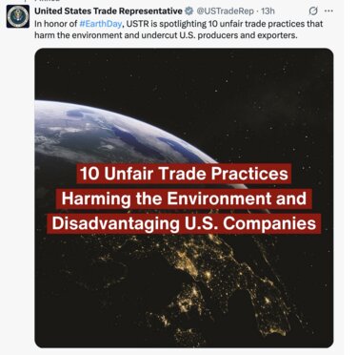
Task: Follow the #EarthDay hashtag
Action: point(100,24)
